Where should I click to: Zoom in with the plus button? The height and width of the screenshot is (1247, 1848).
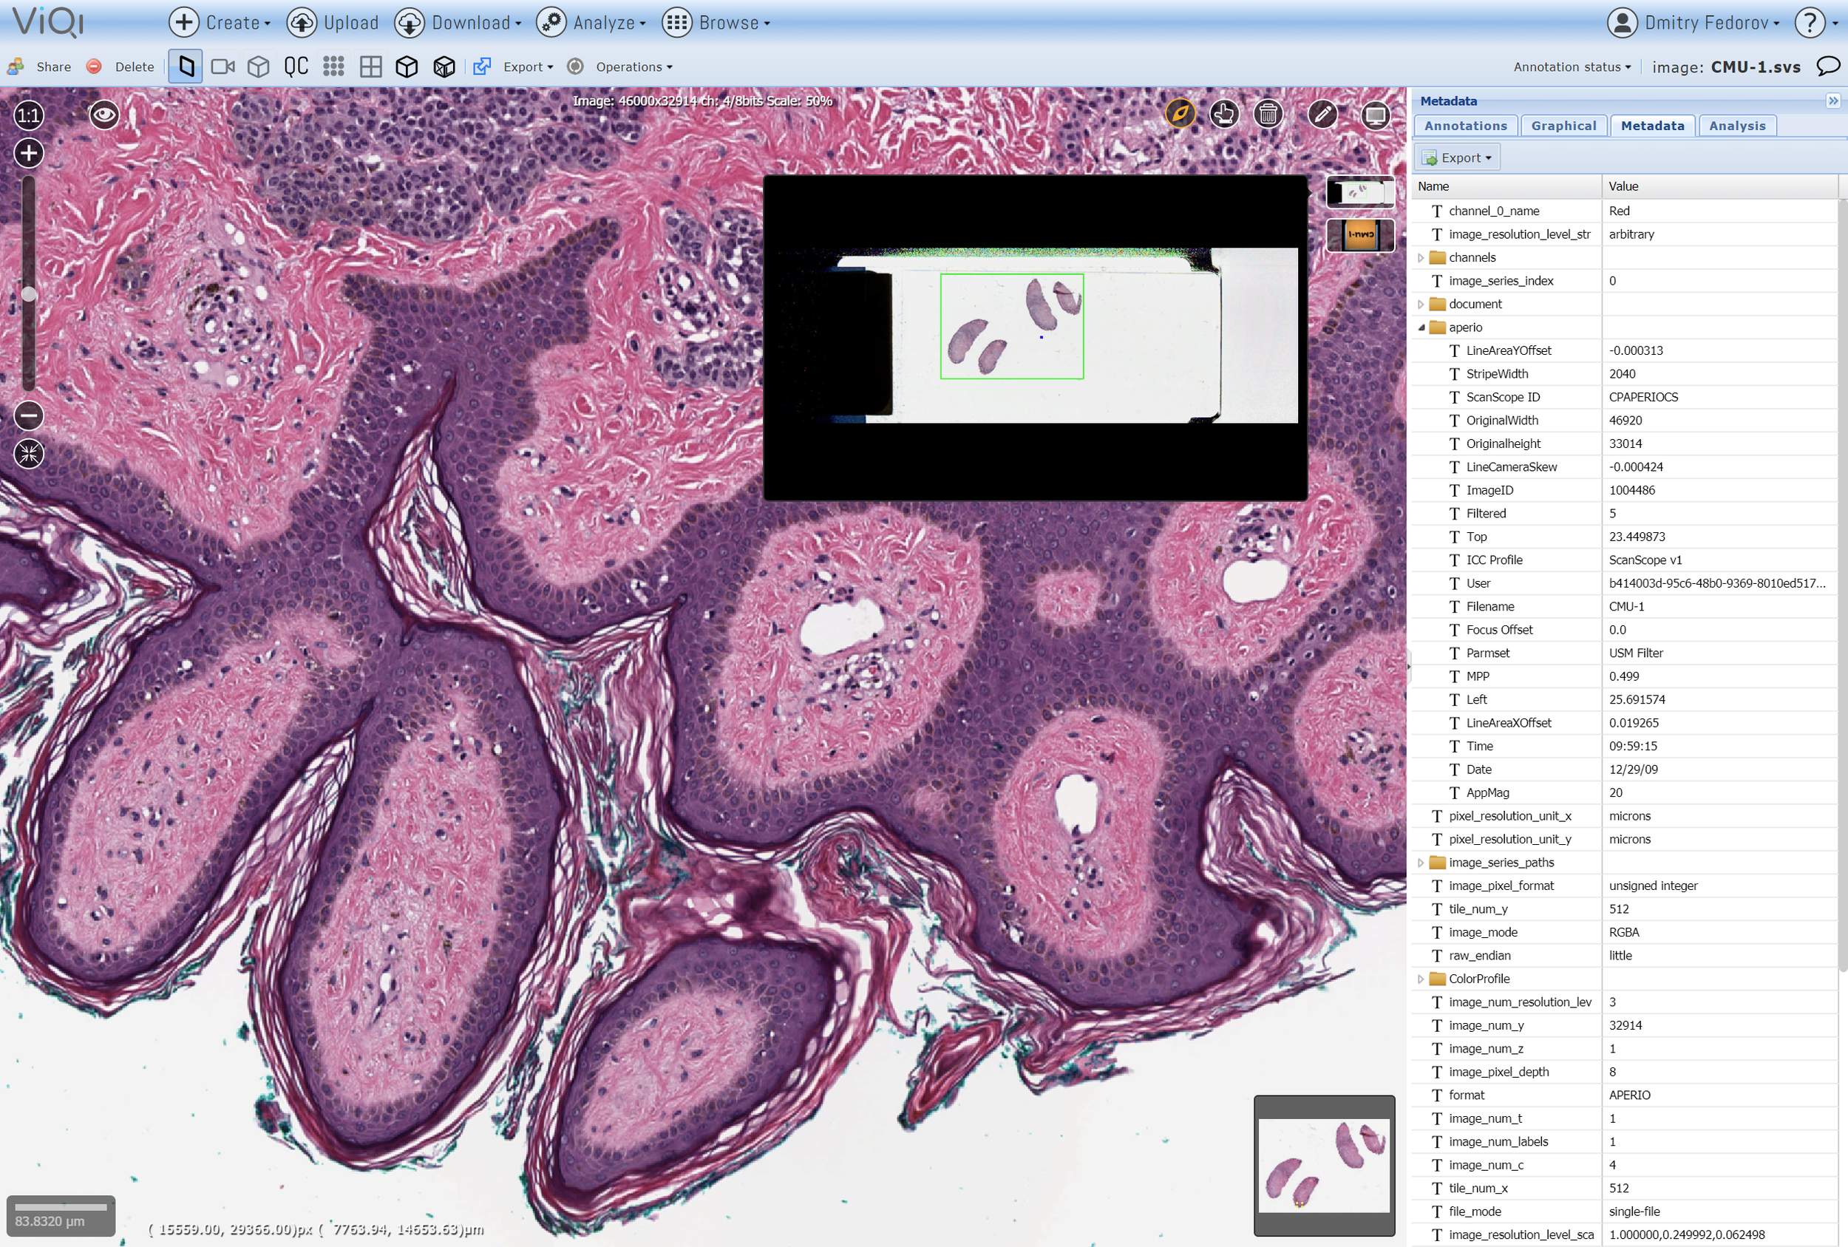click(x=29, y=153)
